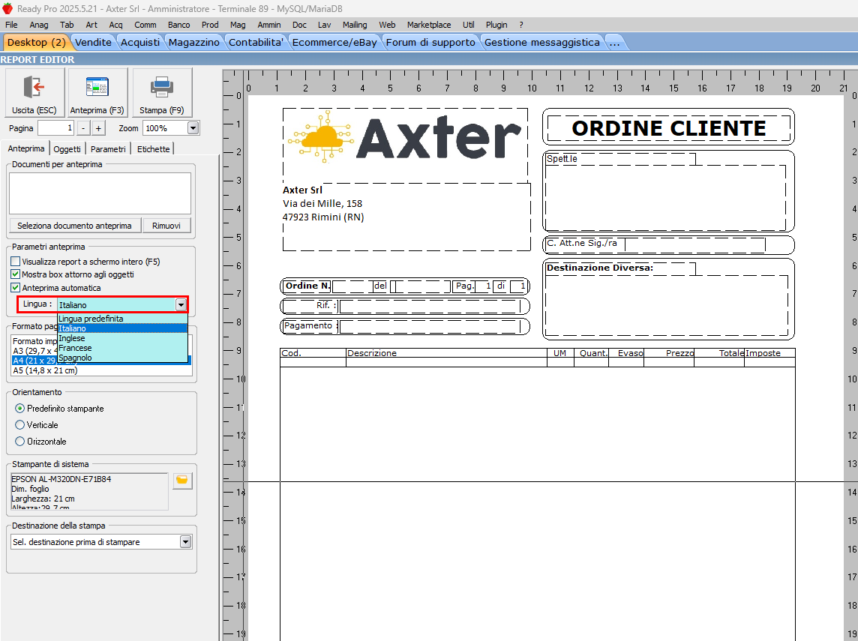Open the Forum di supporto tab
The height and width of the screenshot is (641, 858).
pos(430,42)
